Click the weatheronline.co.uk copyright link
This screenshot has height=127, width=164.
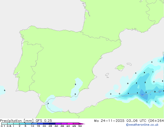coord(142,125)
